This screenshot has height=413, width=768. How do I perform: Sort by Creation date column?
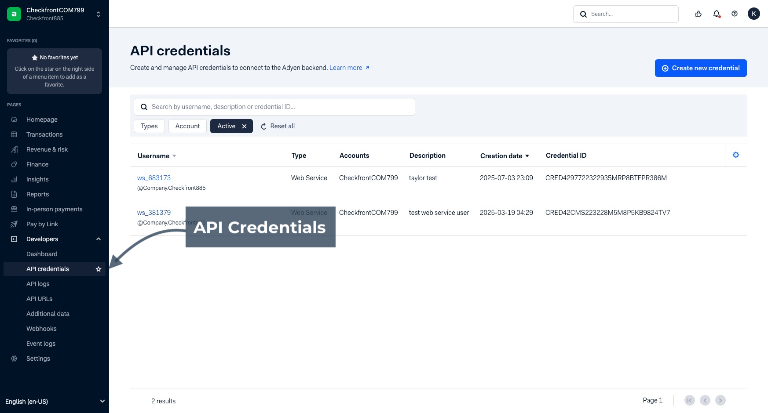point(505,156)
